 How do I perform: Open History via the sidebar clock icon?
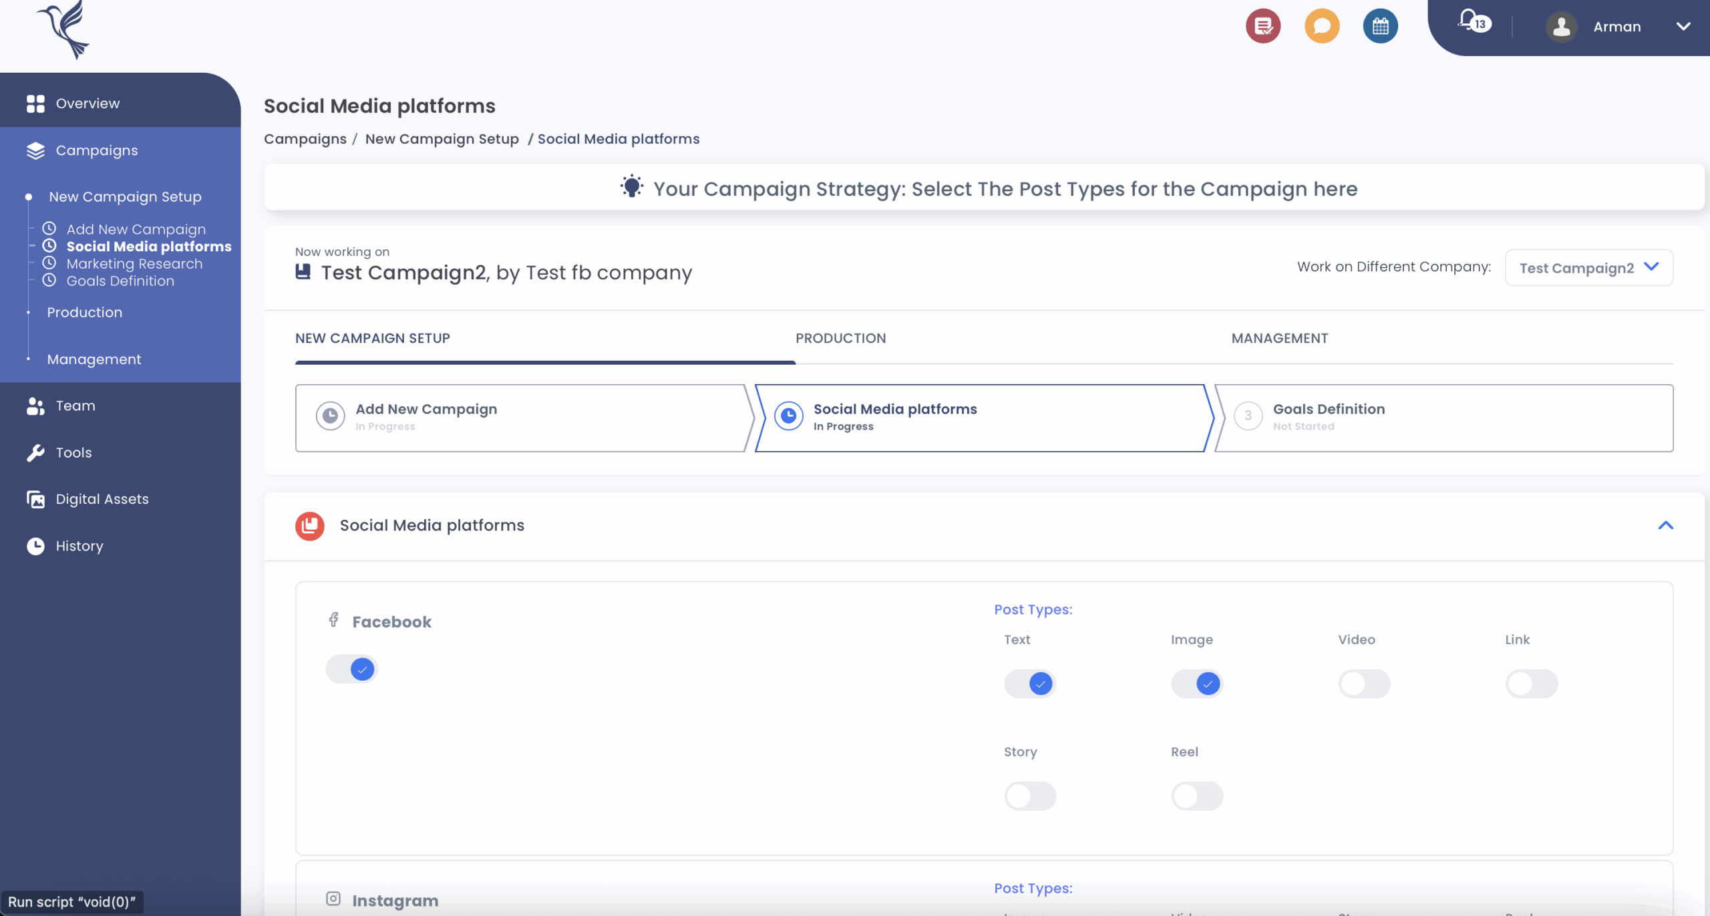(x=79, y=546)
